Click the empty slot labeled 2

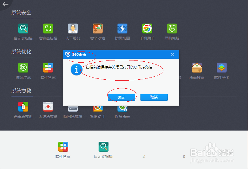(144, 157)
